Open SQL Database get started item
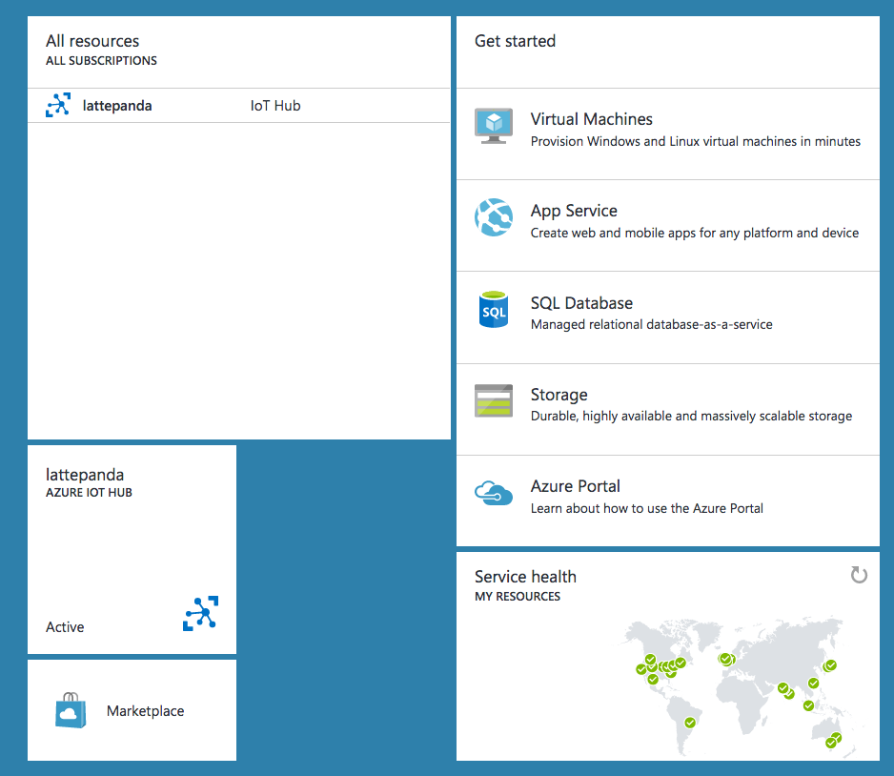 click(581, 303)
